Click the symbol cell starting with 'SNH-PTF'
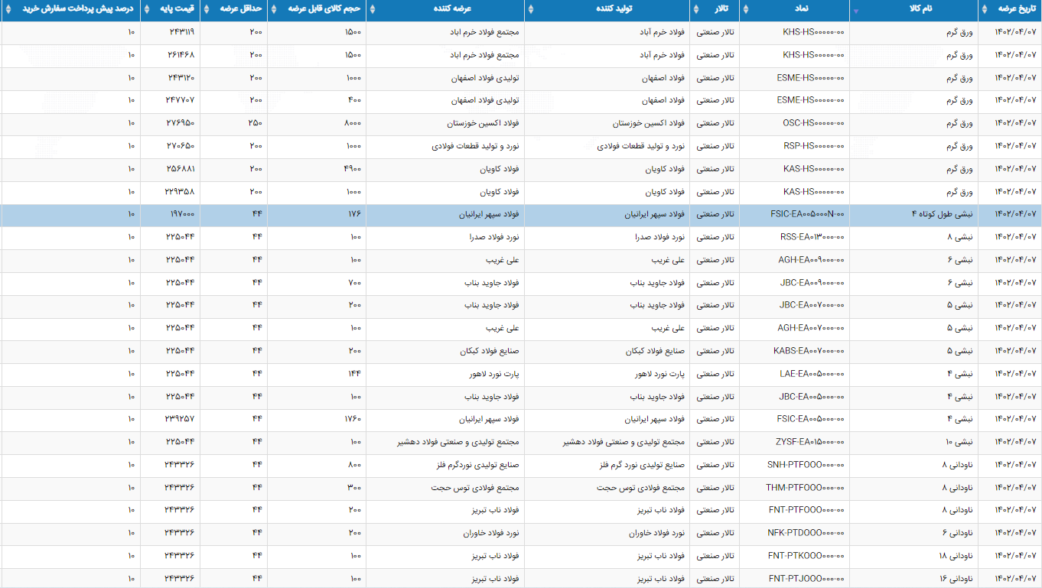This screenshot has height=588, width=1042. (x=806, y=465)
